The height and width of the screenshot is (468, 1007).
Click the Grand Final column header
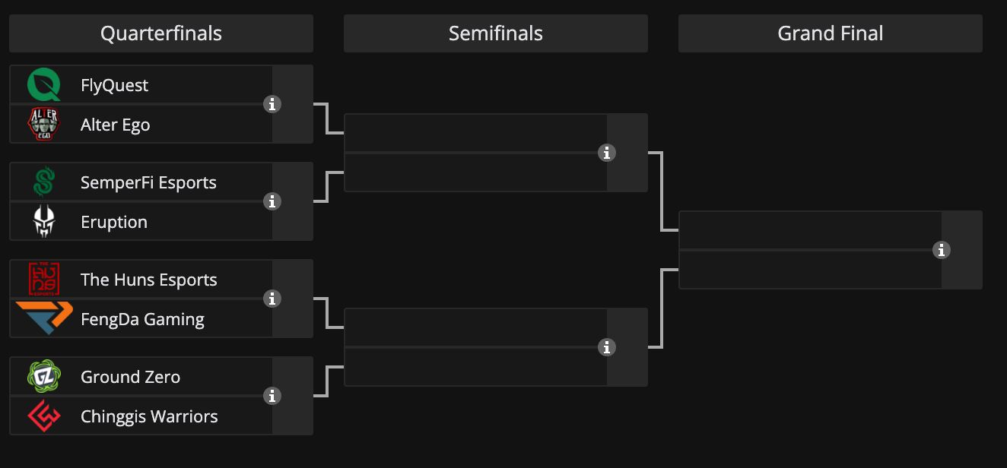click(x=831, y=33)
